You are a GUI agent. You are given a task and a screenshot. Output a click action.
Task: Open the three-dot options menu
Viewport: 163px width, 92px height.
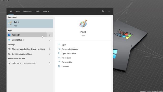pos(109,11)
